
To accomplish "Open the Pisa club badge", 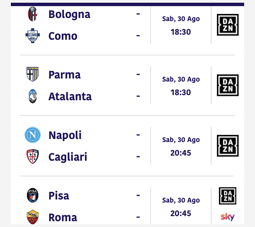I will (33, 195).
